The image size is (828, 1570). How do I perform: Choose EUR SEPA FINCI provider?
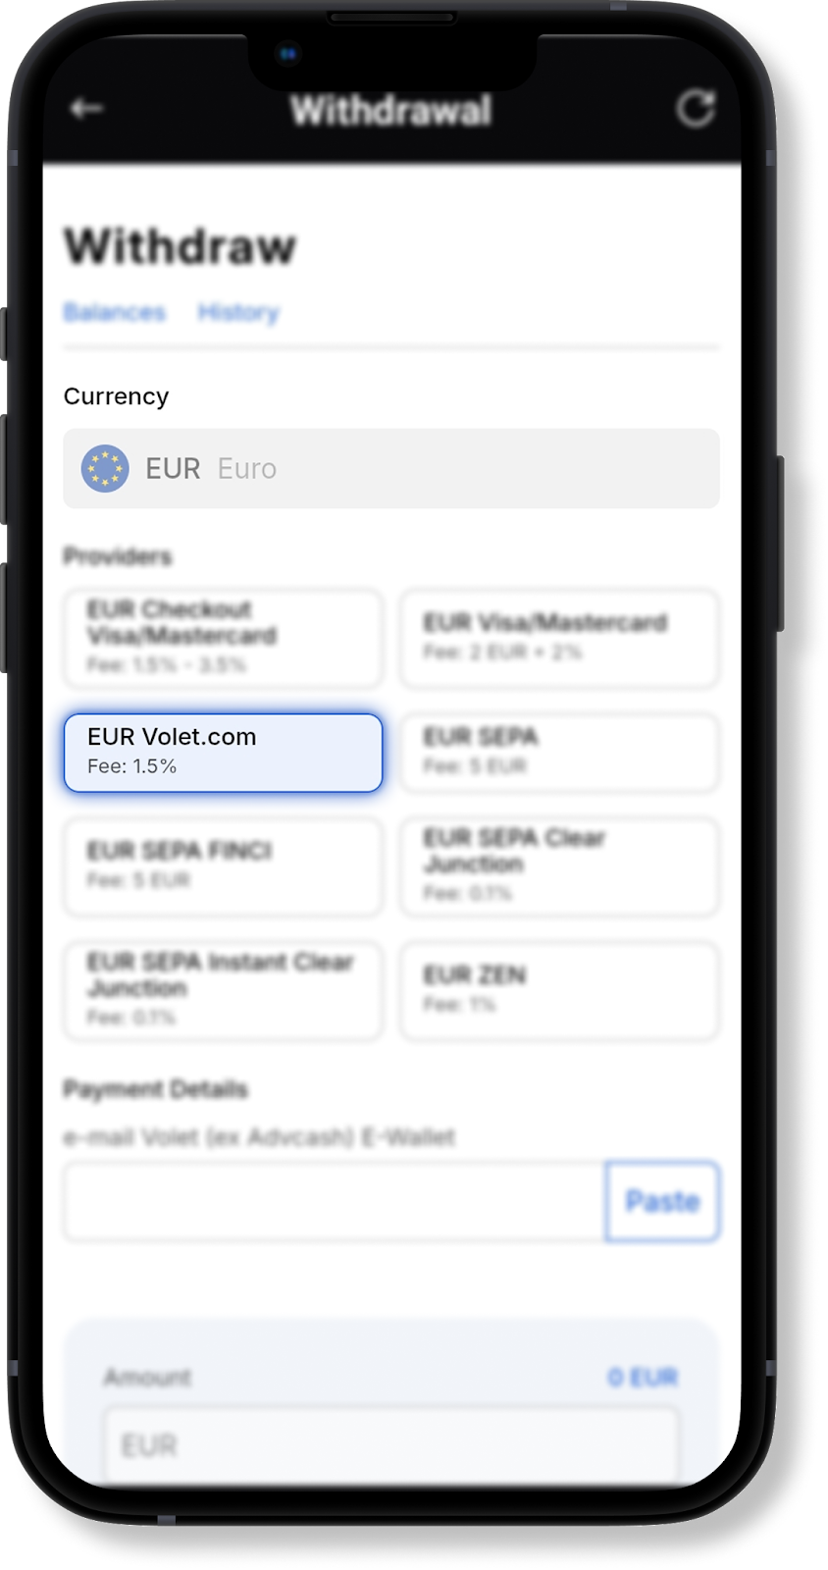223,867
